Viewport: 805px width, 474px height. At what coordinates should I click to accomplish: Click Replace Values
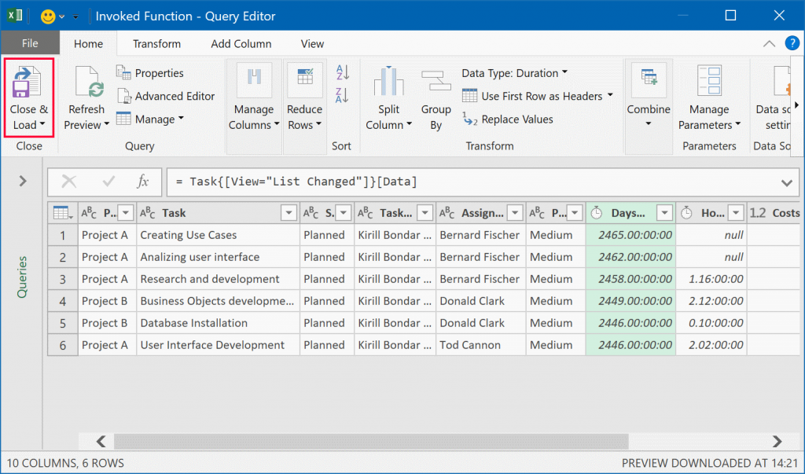[507, 119]
